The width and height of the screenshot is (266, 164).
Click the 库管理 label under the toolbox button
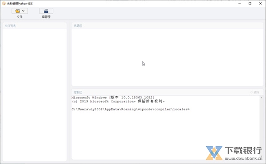[46, 17]
